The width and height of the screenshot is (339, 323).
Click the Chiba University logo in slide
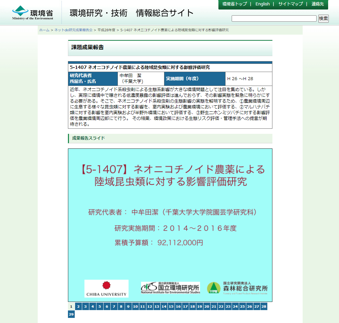[106, 289]
